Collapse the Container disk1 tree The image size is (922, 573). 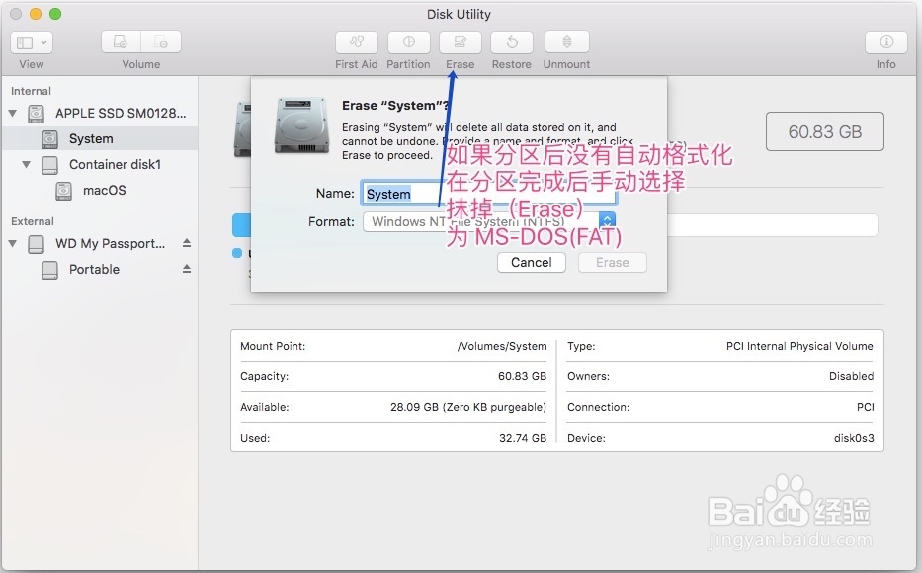tap(26, 165)
